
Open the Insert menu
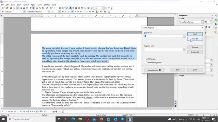[19, 5]
